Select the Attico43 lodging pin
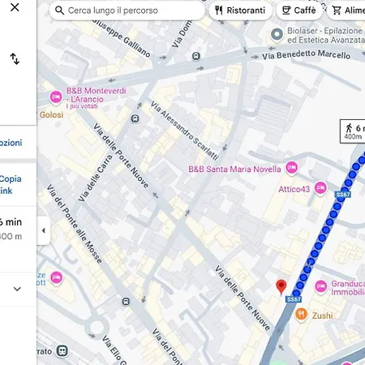Image resolution: width=365 pixels, height=365 pixels. tap(320, 188)
